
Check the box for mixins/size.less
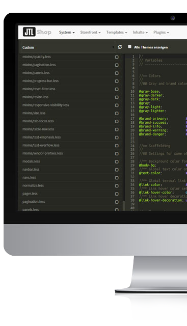tap(117, 113)
